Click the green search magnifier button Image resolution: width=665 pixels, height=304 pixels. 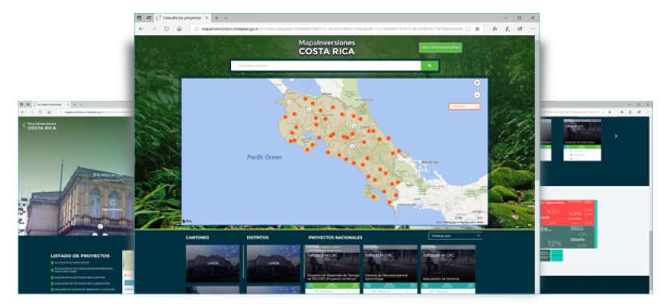pyautogui.click(x=430, y=66)
